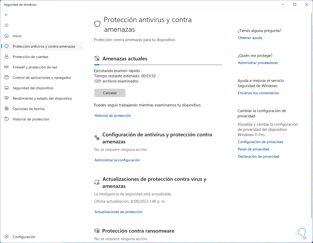The width and height of the screenshot is (313, 243).
Task: Click the quick scan progress bar
Action: click(158, 65)
